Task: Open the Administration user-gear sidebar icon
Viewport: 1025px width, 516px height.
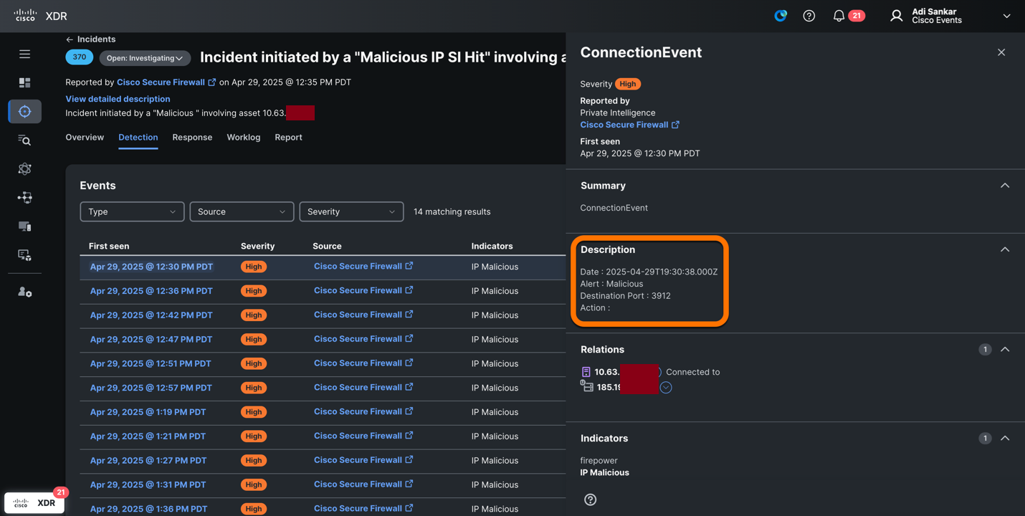Action: [x=24, y=292]
